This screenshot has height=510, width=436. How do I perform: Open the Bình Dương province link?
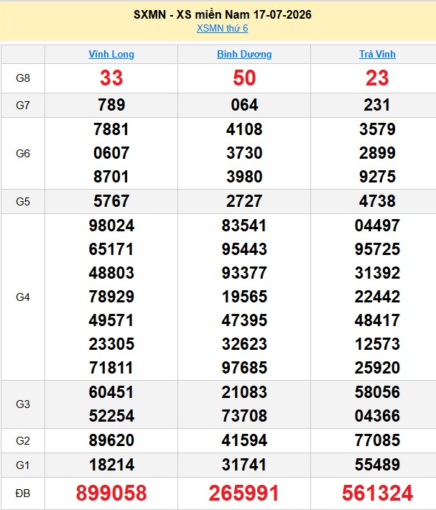coord(244,54)
